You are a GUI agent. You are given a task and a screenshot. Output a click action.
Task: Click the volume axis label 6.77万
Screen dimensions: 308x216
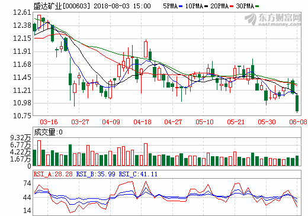point(21,145)
